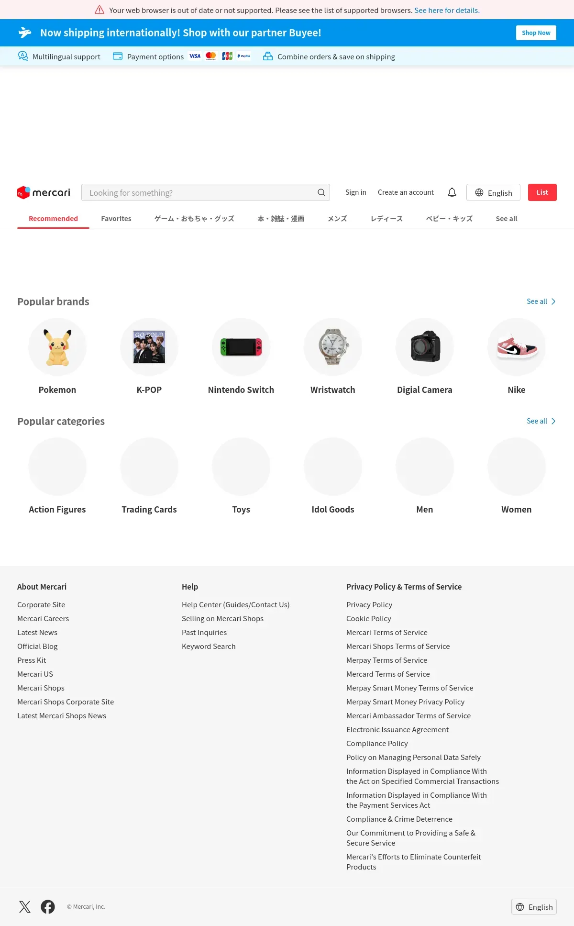Click the Payment options card icon
574x926 pixels.
pos(118,56)
